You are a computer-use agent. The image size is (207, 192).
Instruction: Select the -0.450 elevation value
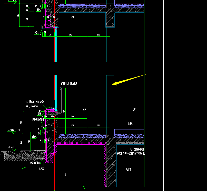point(11,147)
